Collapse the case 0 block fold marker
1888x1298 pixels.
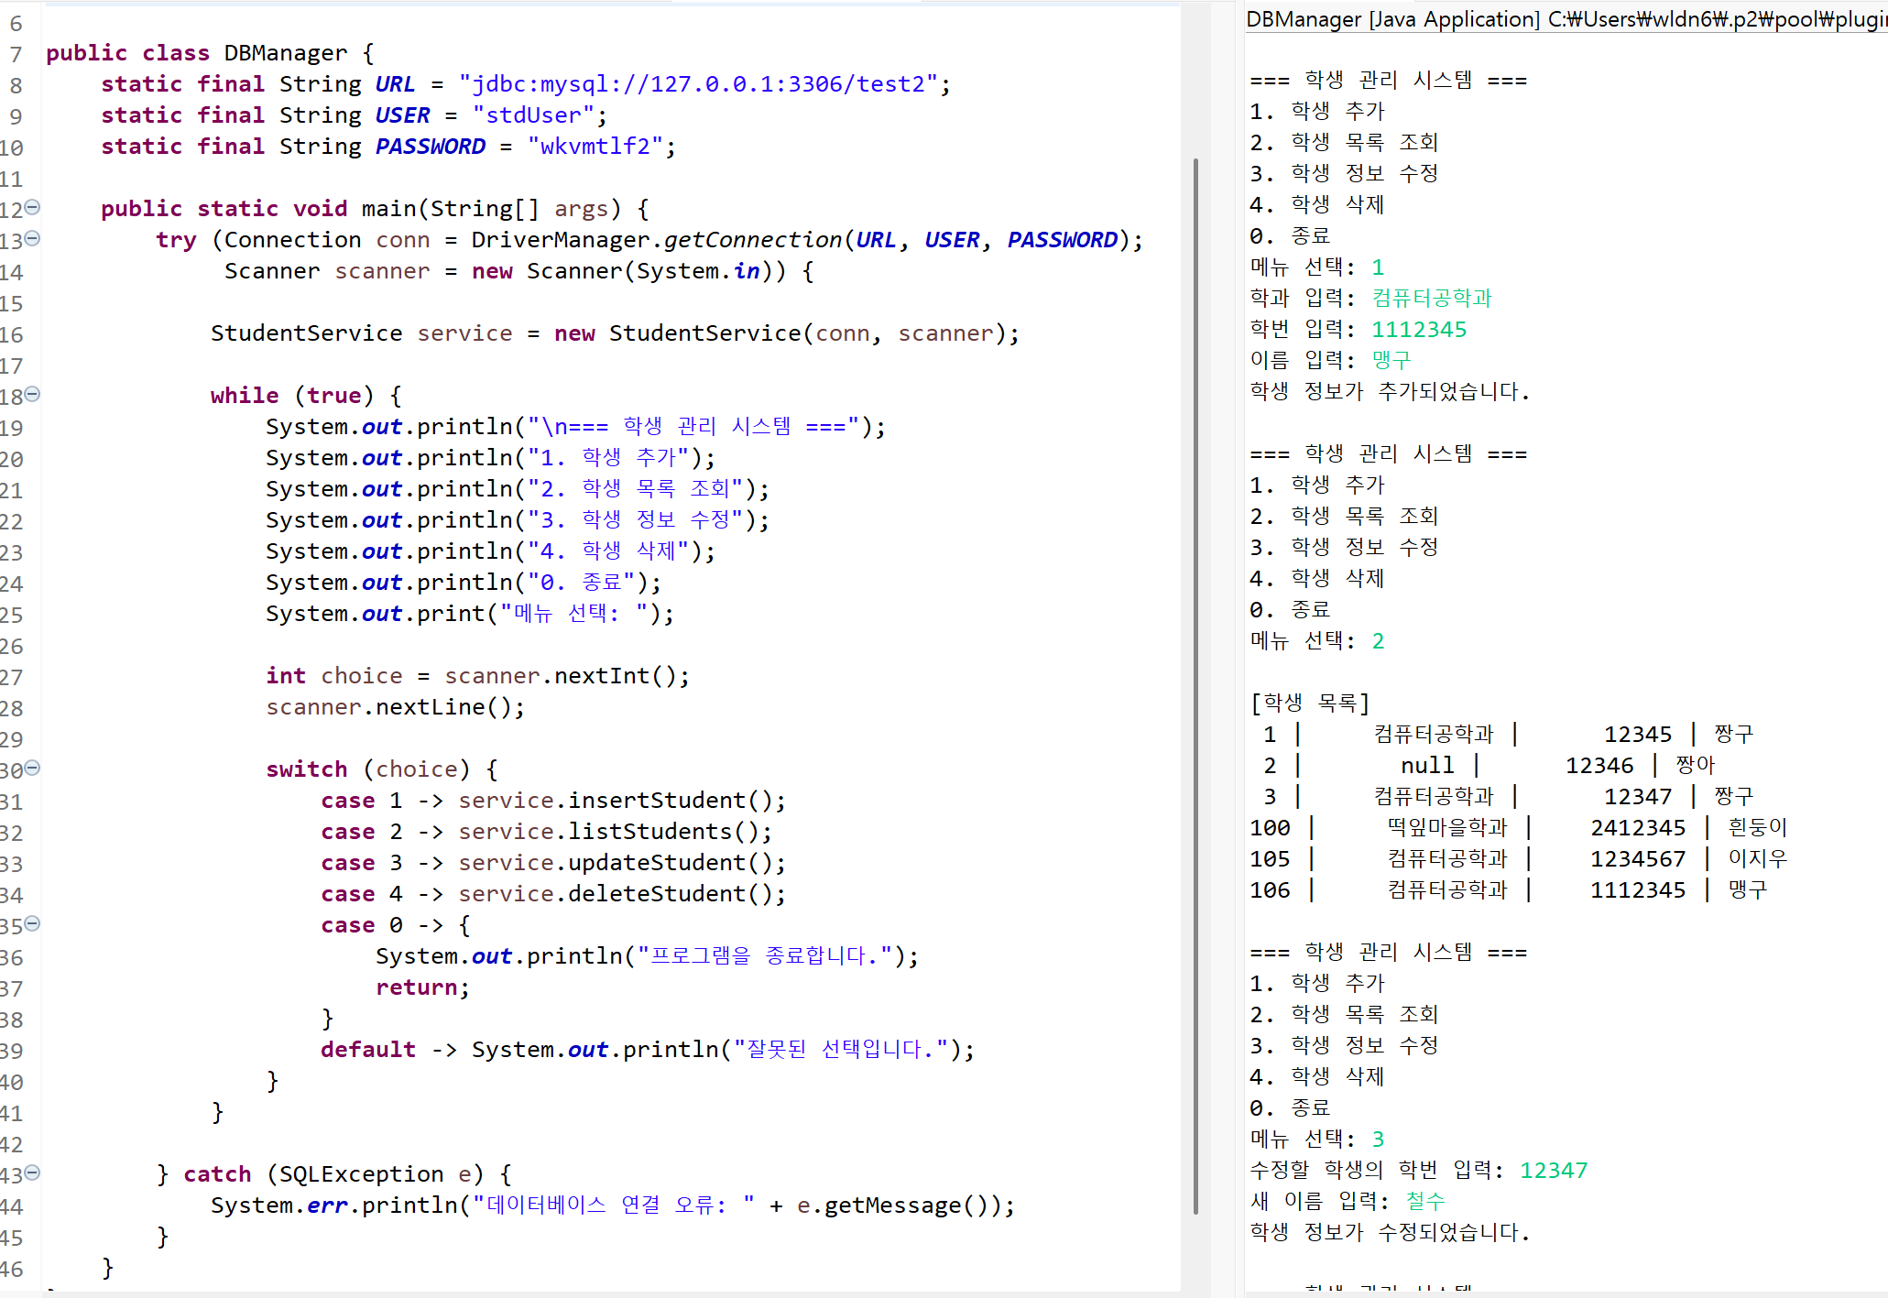(x=33, y=923)
